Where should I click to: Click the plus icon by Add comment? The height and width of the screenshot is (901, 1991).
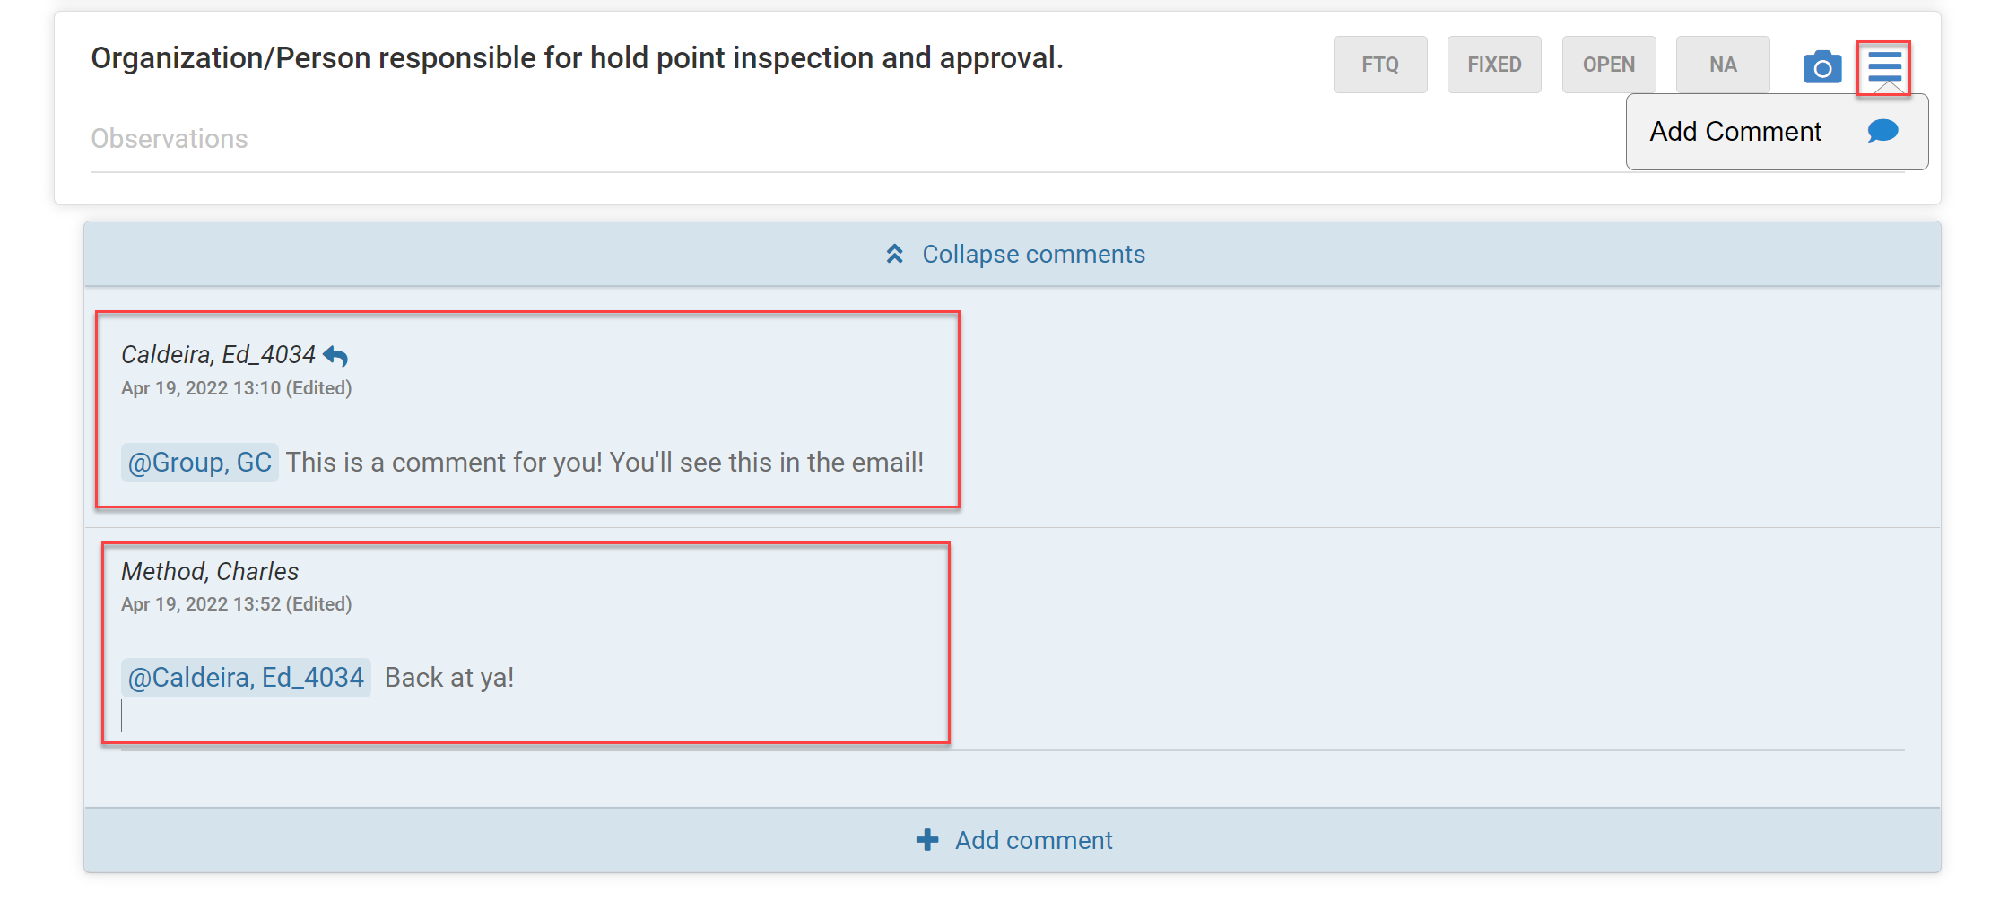(x=927, y=839)
